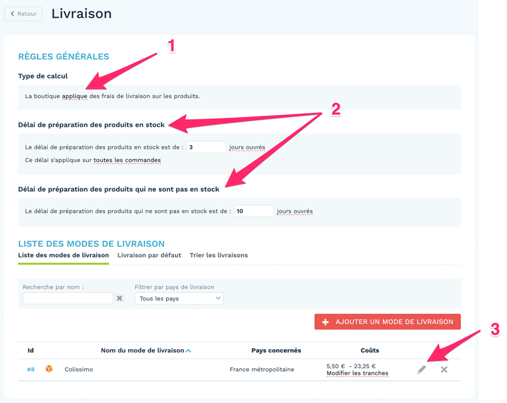Focus the out-of-stock delay field showing 10
Viewport: 507px width, 403px height.
(254, 211)
